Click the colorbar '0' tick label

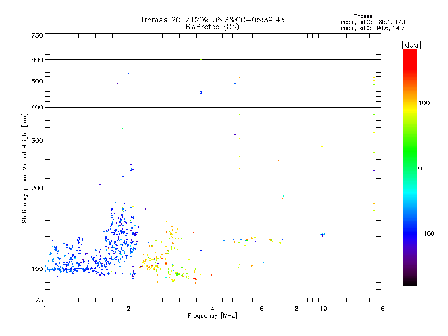click(420, 168)
